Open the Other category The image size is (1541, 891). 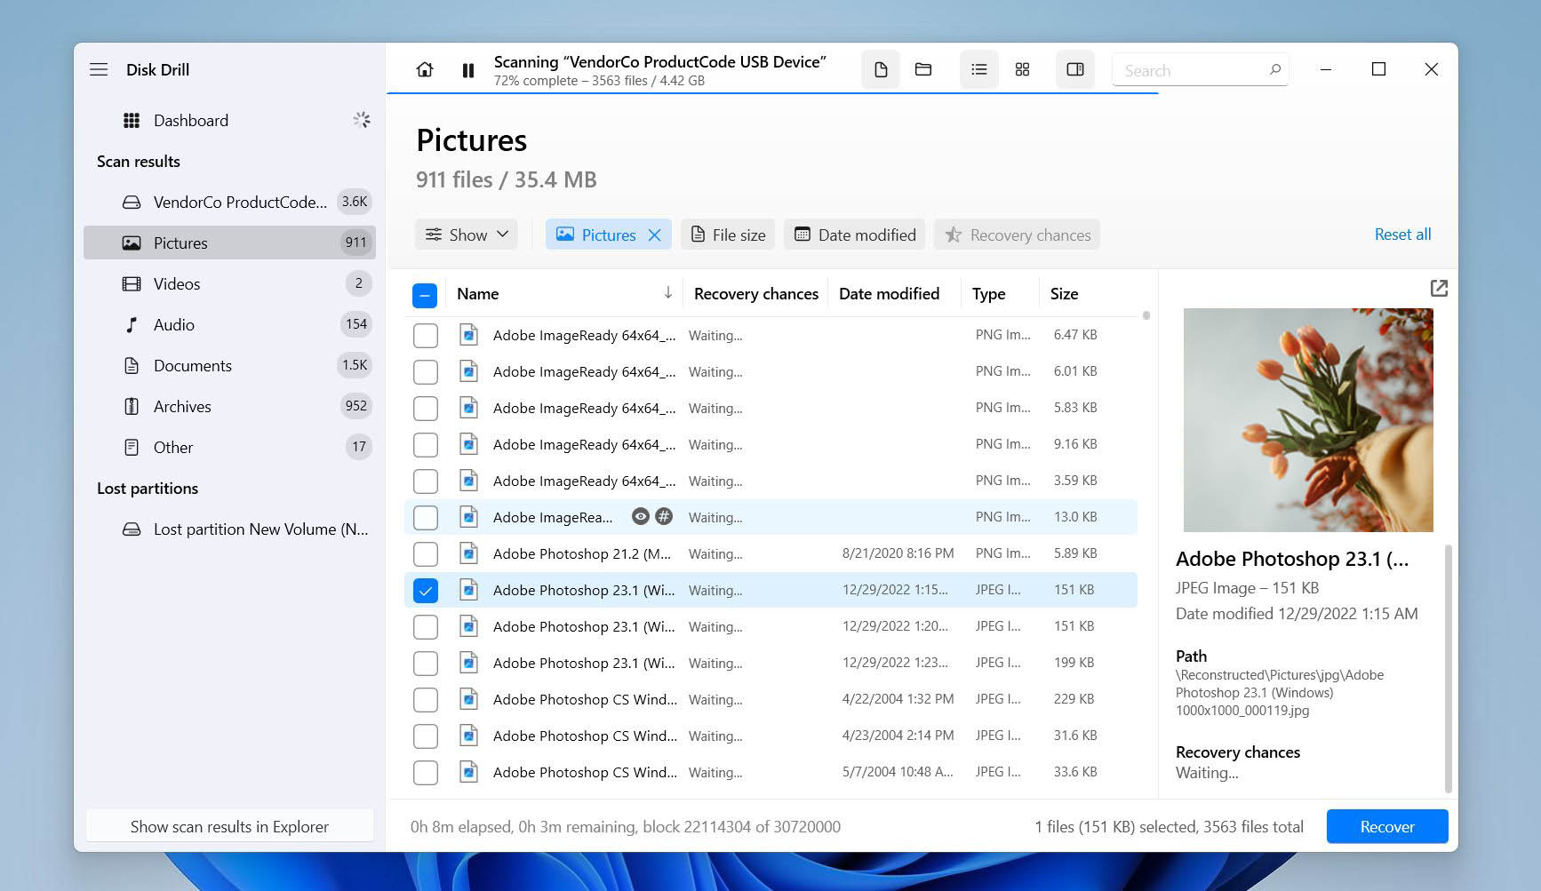pos(229,447)
